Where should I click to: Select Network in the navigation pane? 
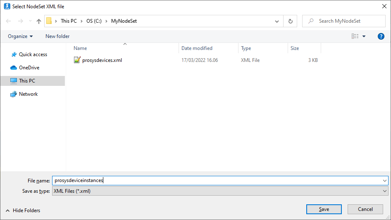click(x=28, y=94)
